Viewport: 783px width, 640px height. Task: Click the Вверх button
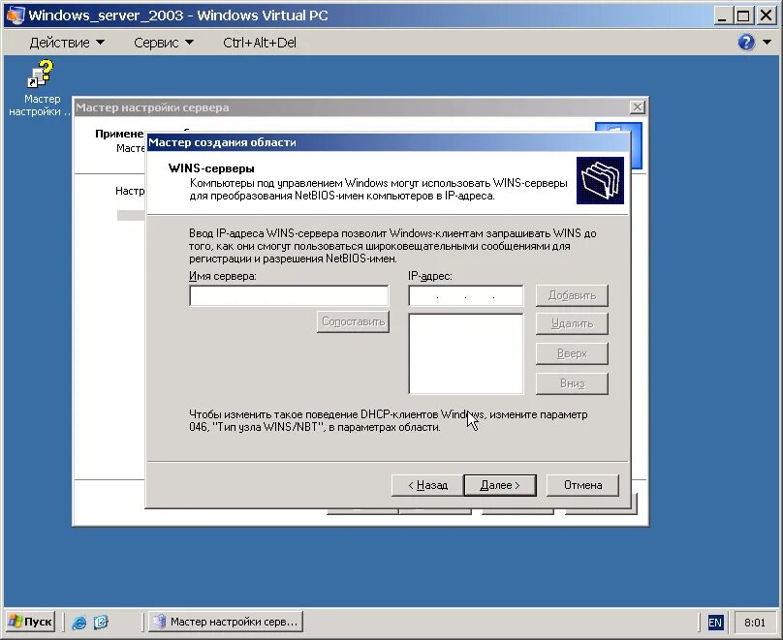pyautogui.click(x=573, y=353)
